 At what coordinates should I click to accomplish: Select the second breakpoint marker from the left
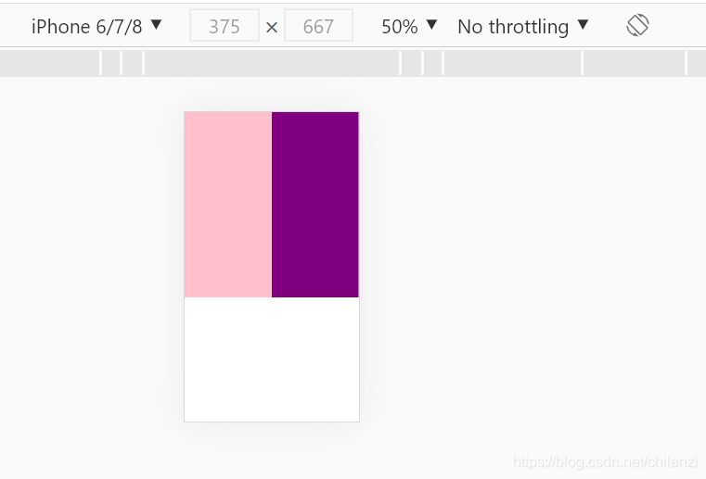(122, 63)
